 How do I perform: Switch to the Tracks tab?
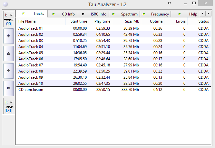[32, 14]
